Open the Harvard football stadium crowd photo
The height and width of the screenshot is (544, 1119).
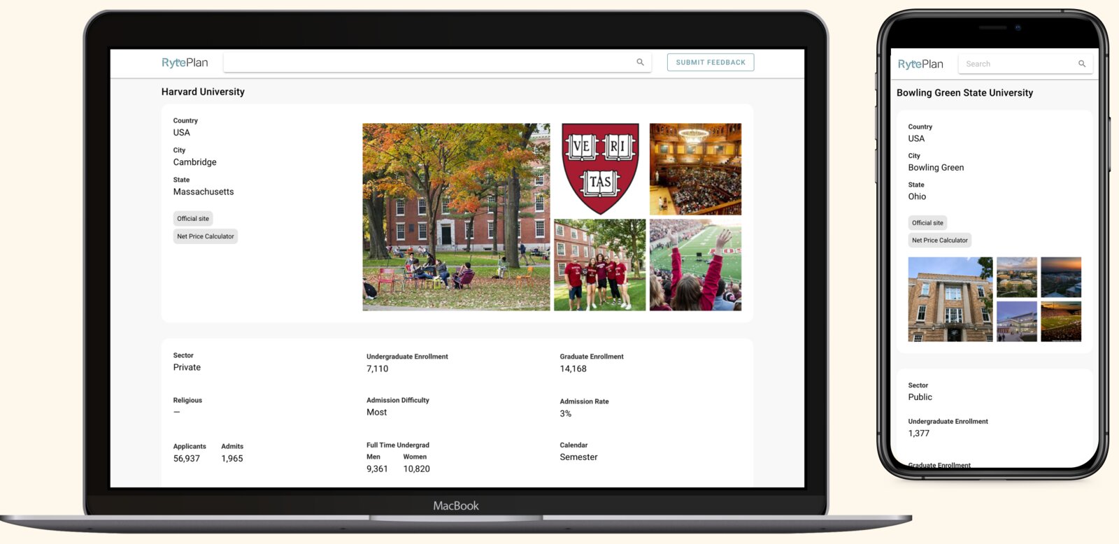[695, 265]
